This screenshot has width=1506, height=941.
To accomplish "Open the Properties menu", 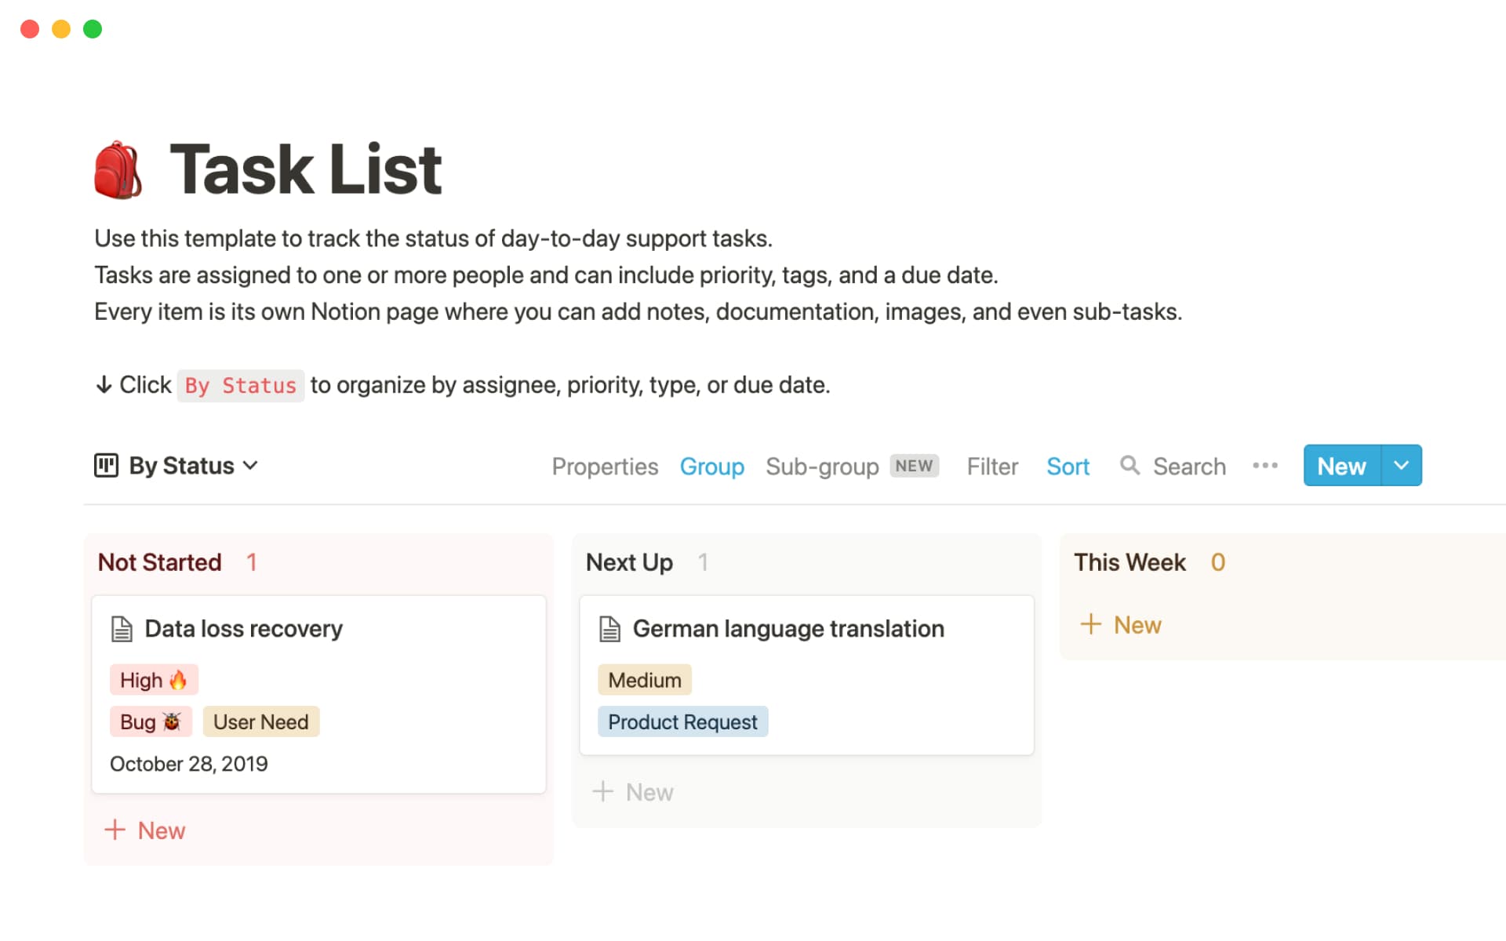I will coord(605,466).
